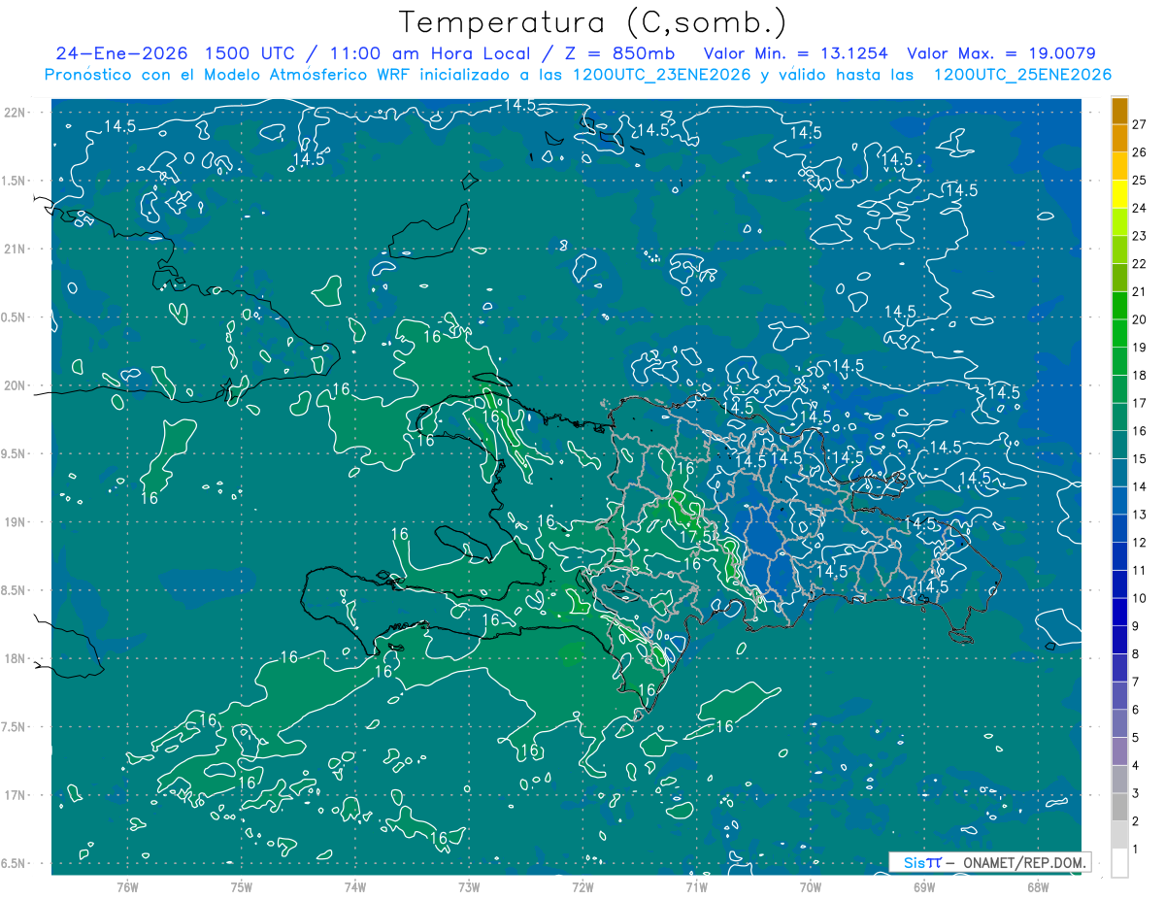Click longitude axis label '75W'
1165x900 pixels.
(241, 886)
